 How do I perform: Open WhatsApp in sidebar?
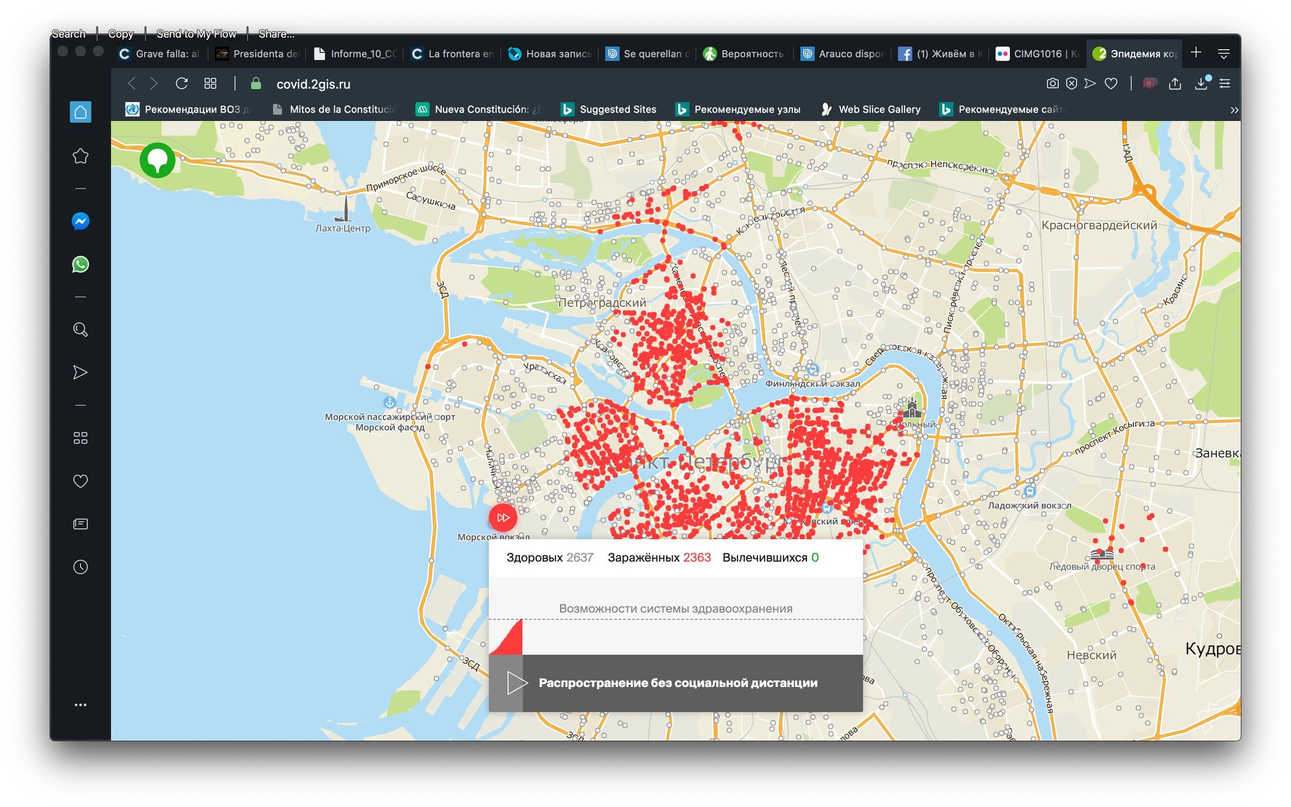tap(80, 264)
